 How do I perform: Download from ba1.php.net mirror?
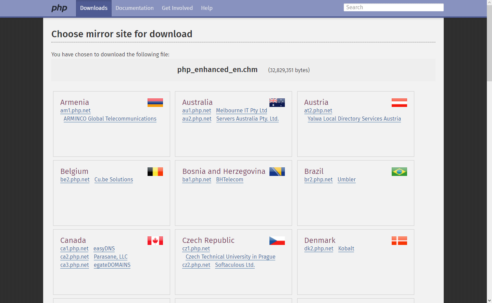[197, 180]
